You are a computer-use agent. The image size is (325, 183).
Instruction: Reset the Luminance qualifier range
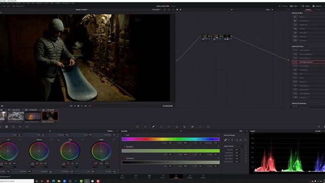[x=218, y=158]
